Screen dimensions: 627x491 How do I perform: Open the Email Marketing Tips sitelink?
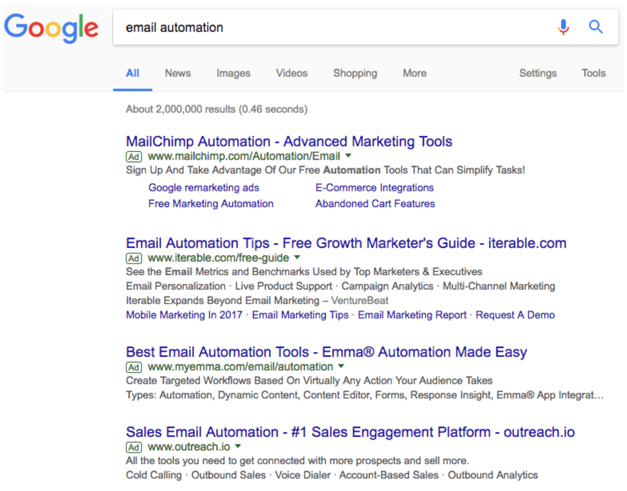pyautogui.click(x=300, y=315)
